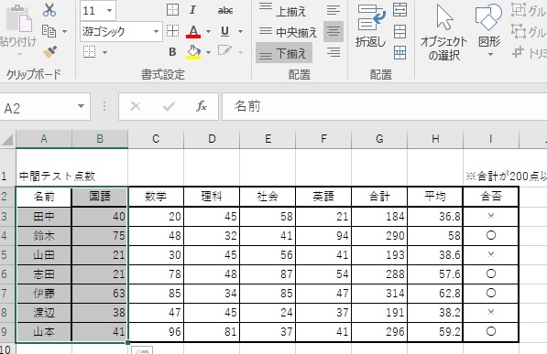
Task: Click the name cell 鈴木
Action: point(44,236)
